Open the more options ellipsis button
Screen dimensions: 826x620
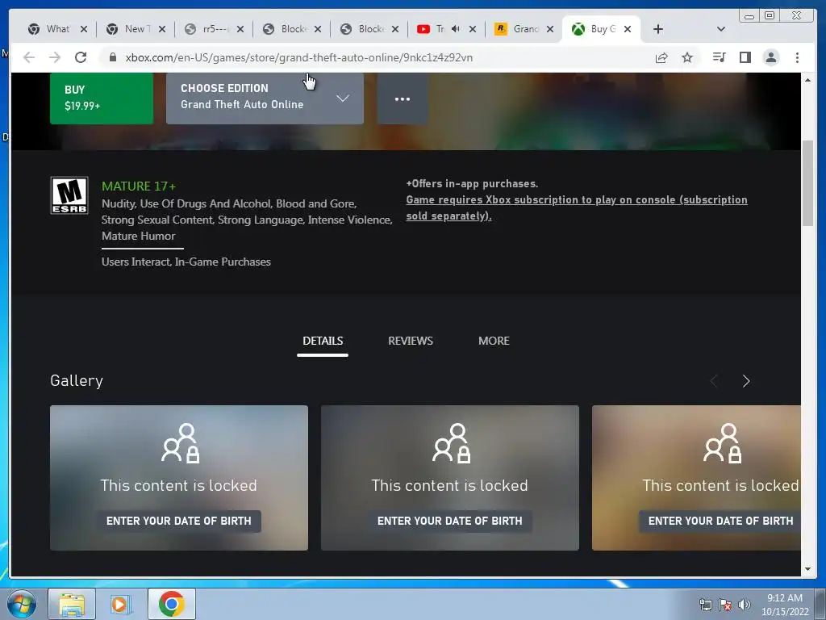tap(403, 98)
